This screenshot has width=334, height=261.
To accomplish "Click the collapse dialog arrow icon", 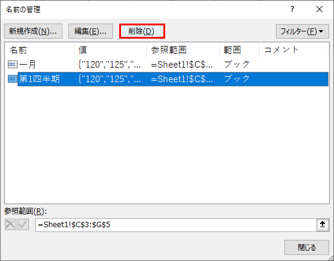I will coord(323,224).
